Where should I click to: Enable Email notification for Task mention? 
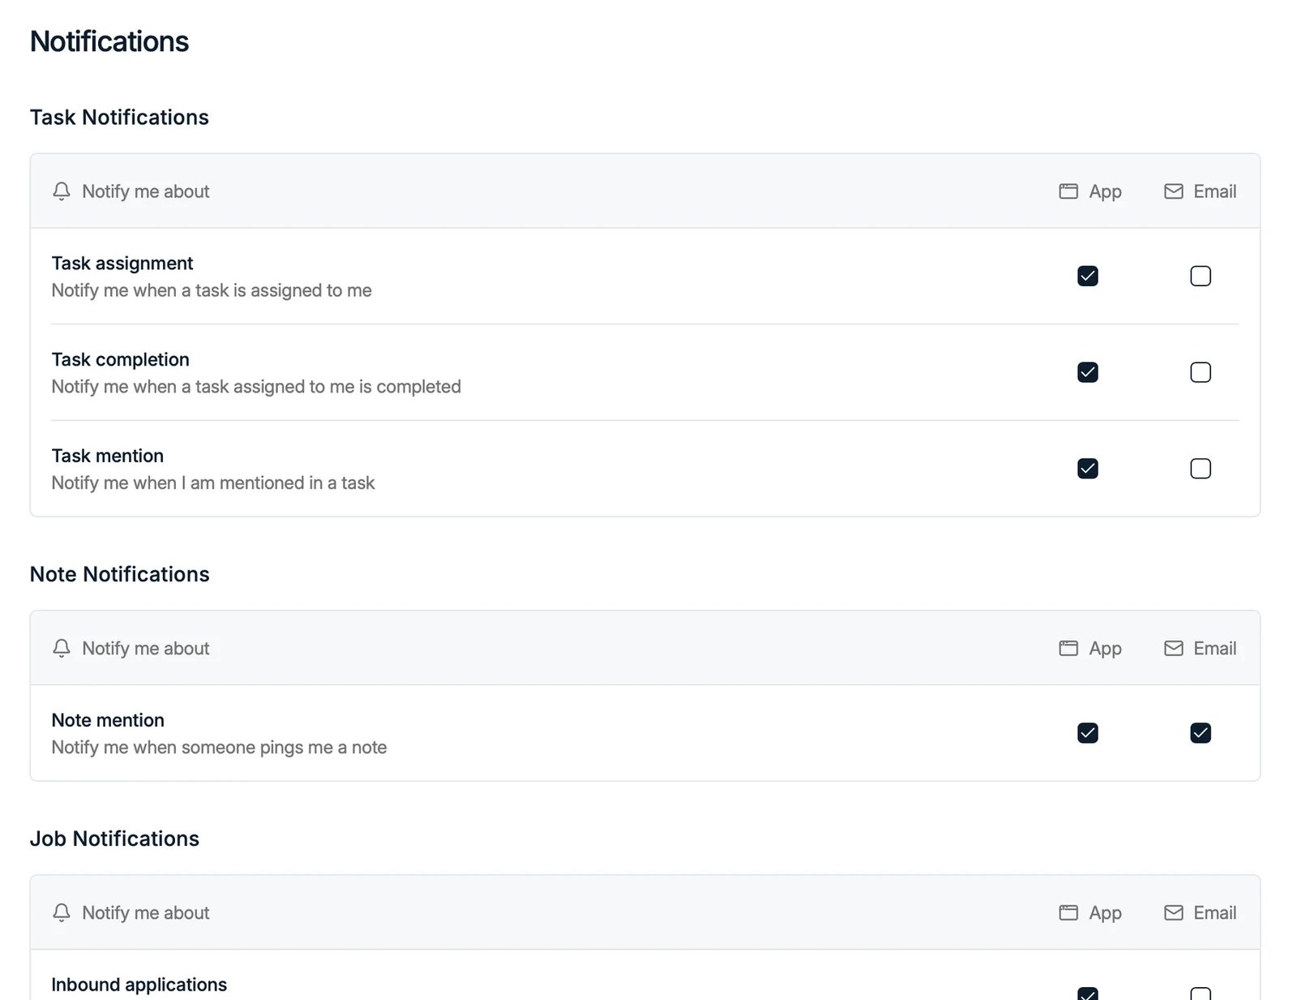point(1201,469)
